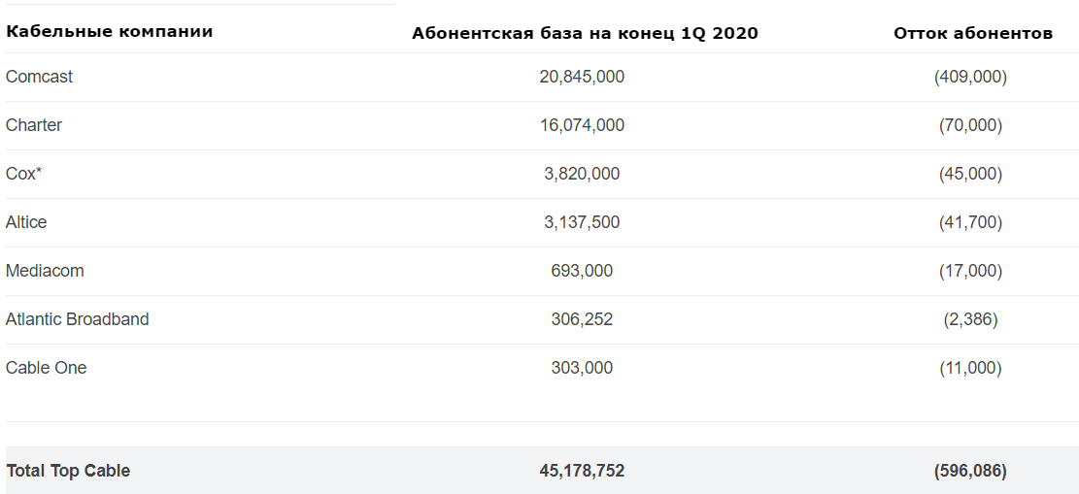Select total subscriber count 45,178,752

click(x=582, y=471)
